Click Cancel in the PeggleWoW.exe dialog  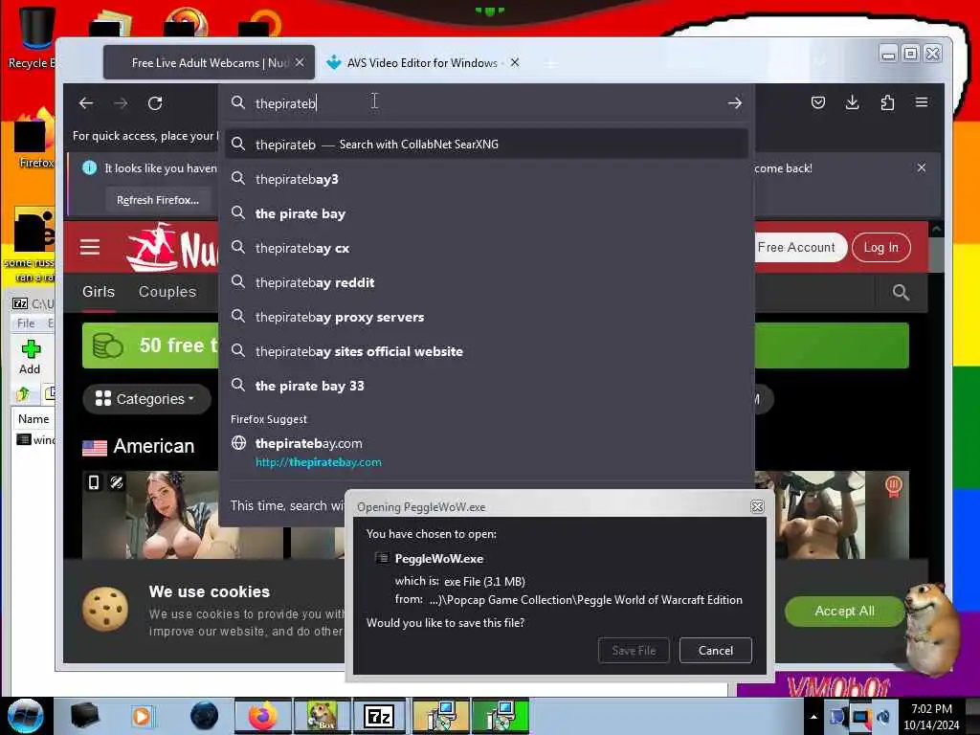tap(715, 650)
